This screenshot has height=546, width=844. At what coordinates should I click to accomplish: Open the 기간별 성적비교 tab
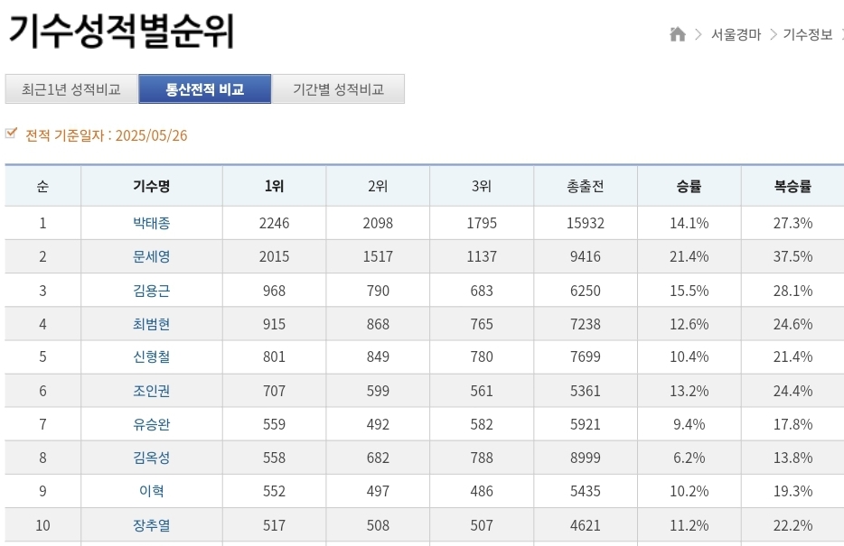tap(338, 89)
